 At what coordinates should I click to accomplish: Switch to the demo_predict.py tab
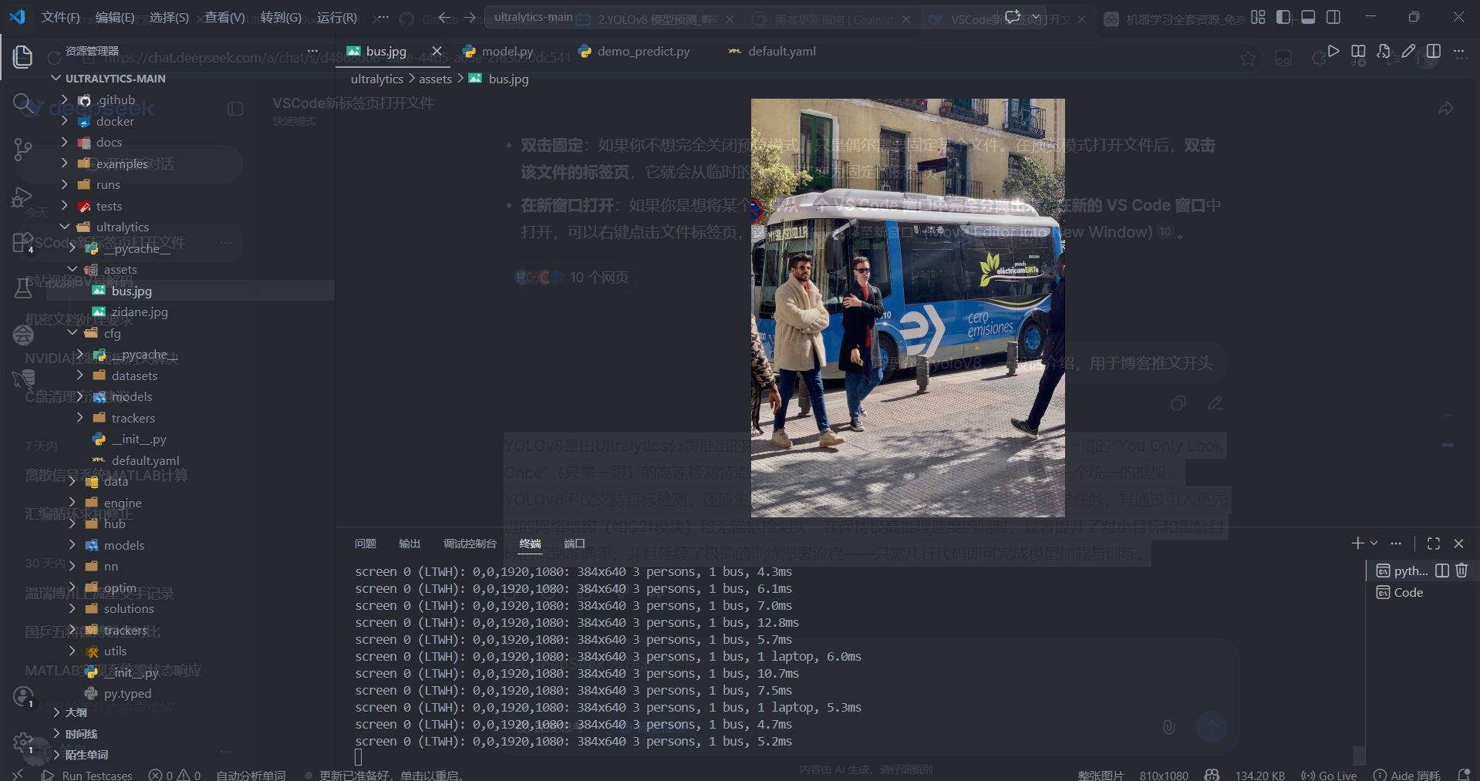pyautogui.click(x=643, y=52)
